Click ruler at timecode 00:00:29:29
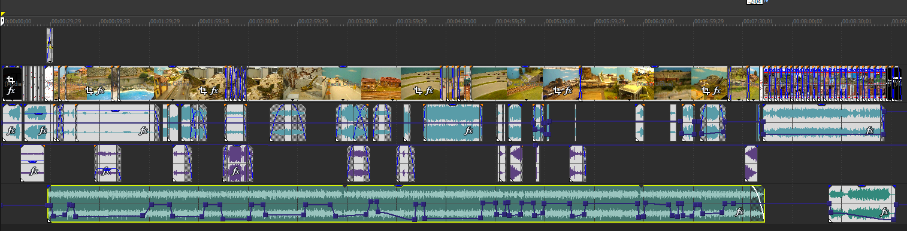This screenshot has height=231, width=907. click(65, 21)
